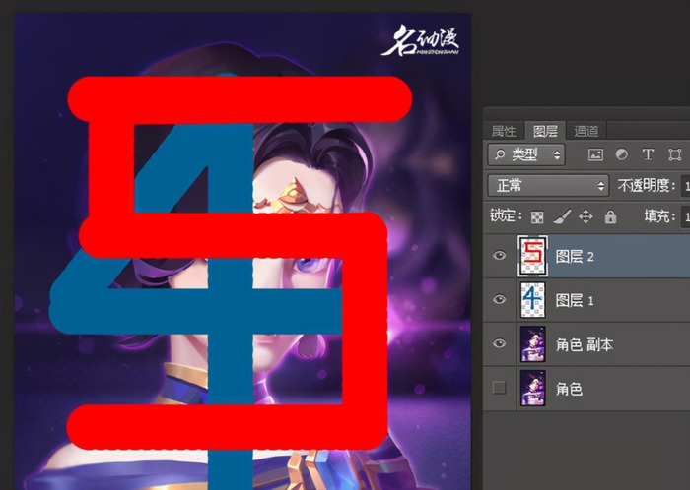Open the 类型 filter dropdown

click(526, 154)
